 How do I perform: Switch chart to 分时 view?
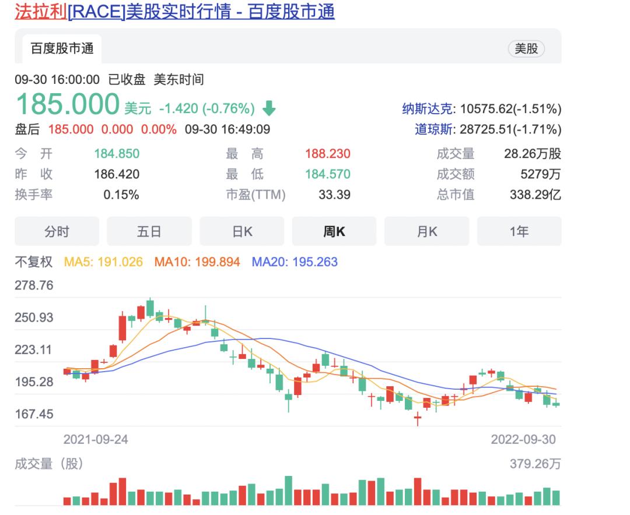pos(57,231)
